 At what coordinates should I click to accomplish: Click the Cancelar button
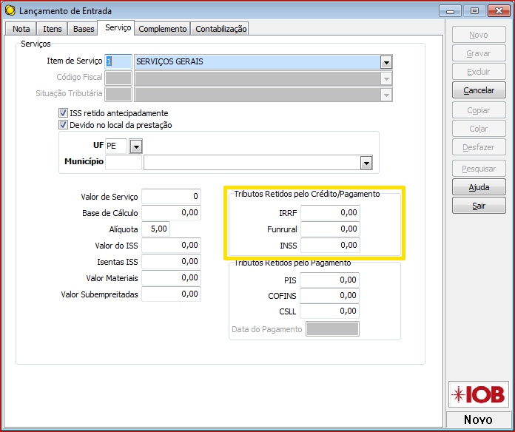[479, 90]
